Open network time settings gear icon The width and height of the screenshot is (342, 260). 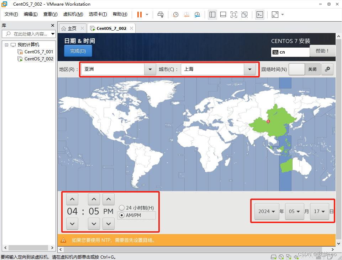(x=327, y=69)
